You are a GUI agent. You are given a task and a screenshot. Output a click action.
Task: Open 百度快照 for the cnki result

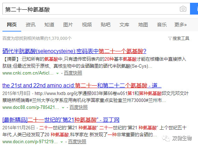pyautogui.click(x=73, y=73)
